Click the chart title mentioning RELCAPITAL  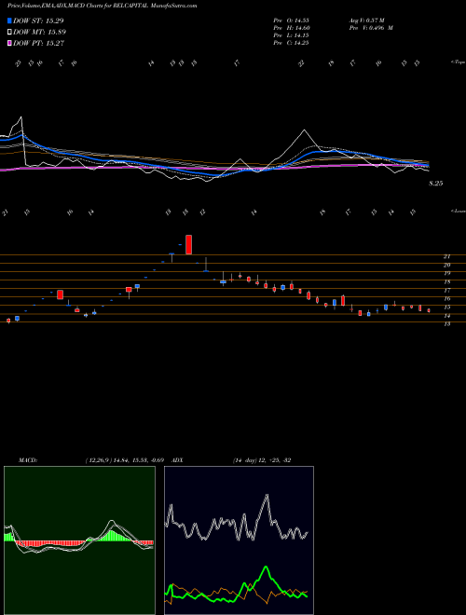click(102, 6)
